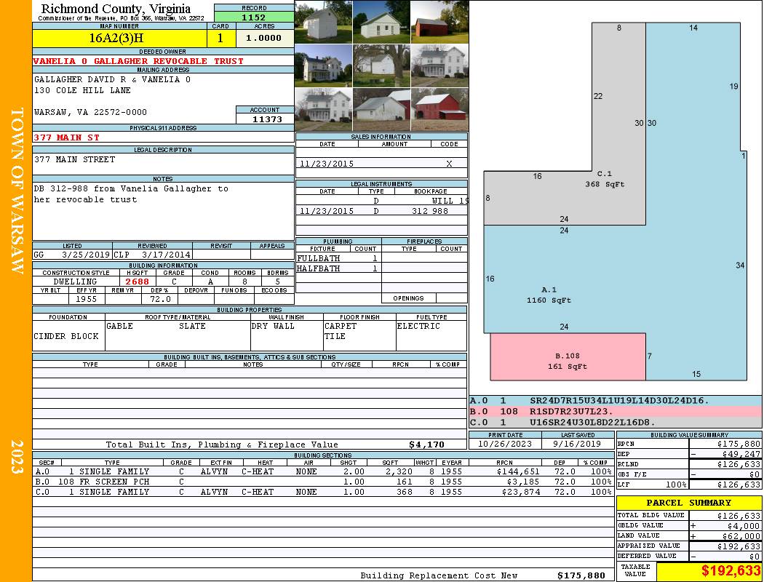This screenshot has width=764, height=582.
Task: Open the middle-right house front photo
Action: point(439,65)
